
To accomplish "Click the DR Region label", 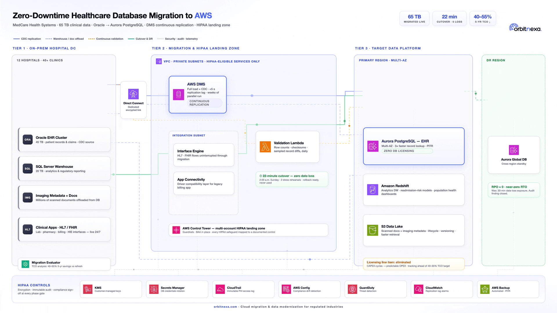I will coord(496,60).
